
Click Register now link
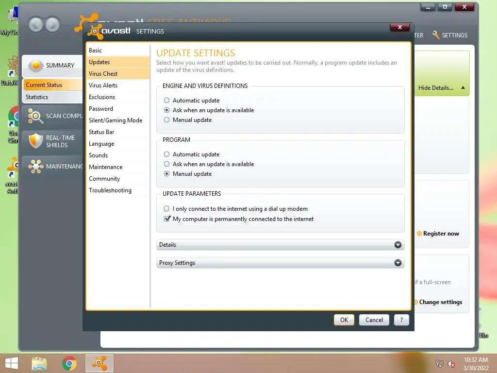[441, 234]
